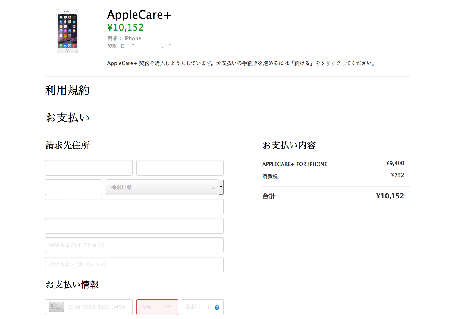Click the 合計 label
The width and height of the screenshot is (473, 319).
[x=269, y=196]
